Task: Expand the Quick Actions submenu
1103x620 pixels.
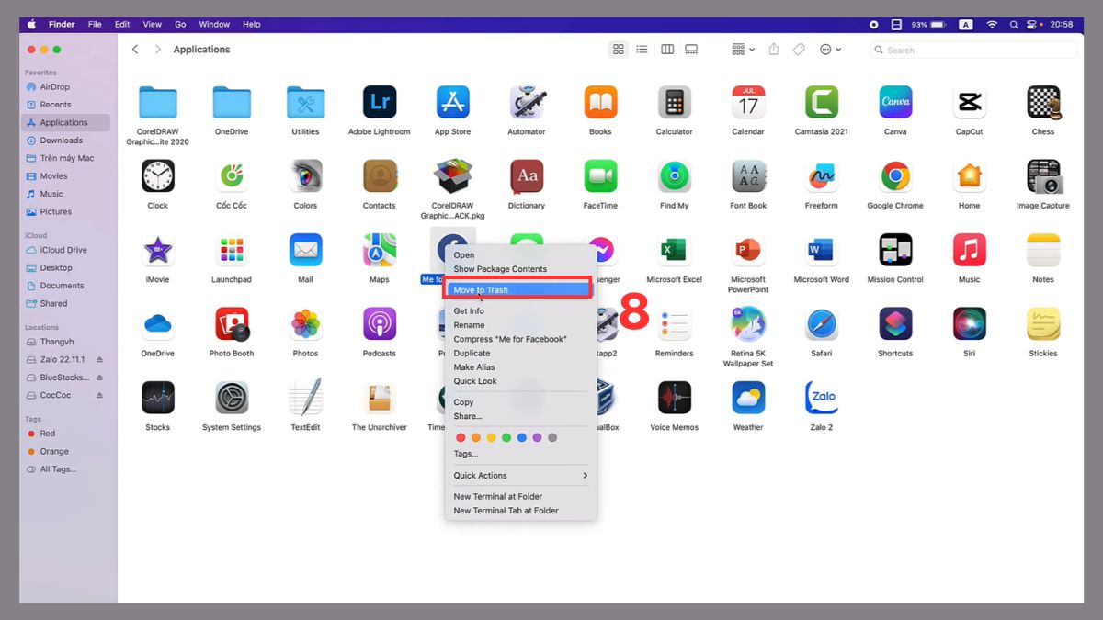Action: 520,475
